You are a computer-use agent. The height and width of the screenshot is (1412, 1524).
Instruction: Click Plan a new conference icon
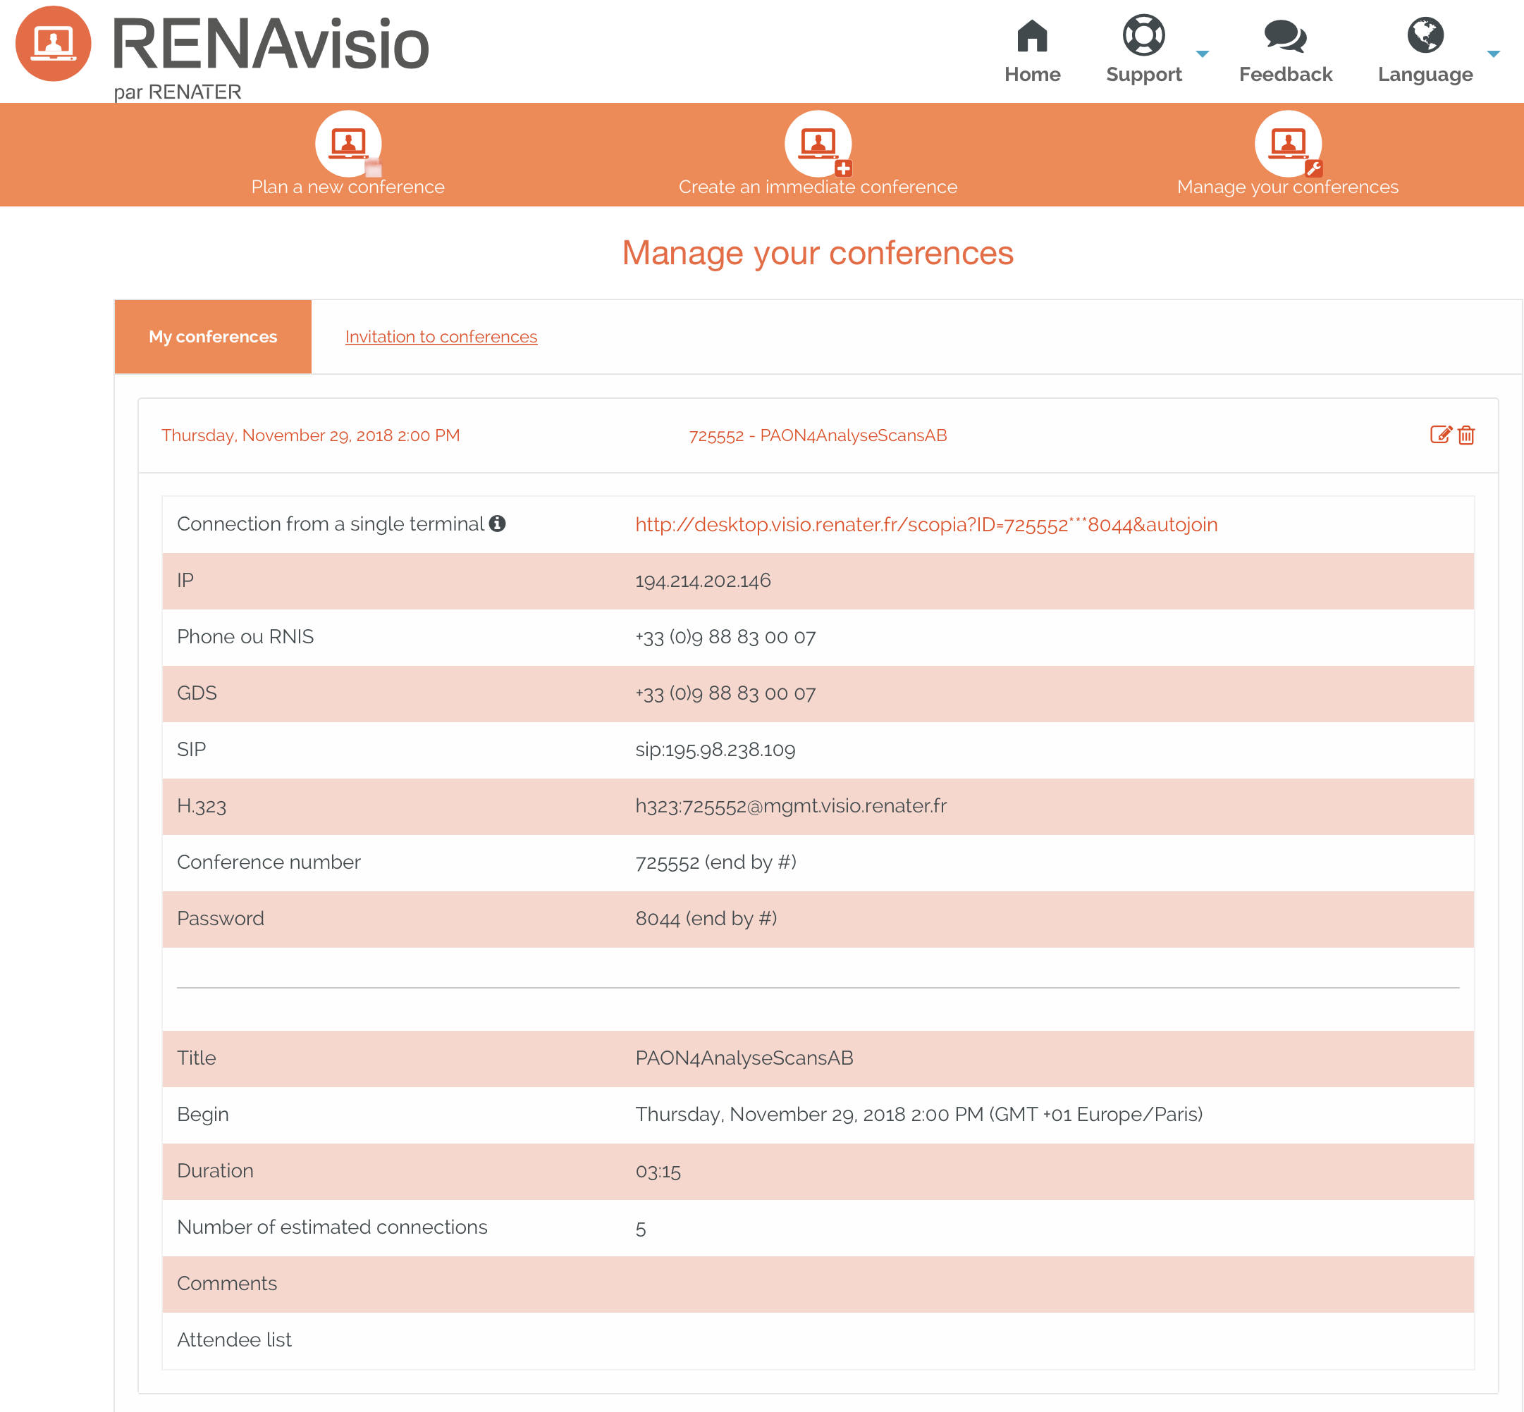pyautogui.click(x=348, y=144)
